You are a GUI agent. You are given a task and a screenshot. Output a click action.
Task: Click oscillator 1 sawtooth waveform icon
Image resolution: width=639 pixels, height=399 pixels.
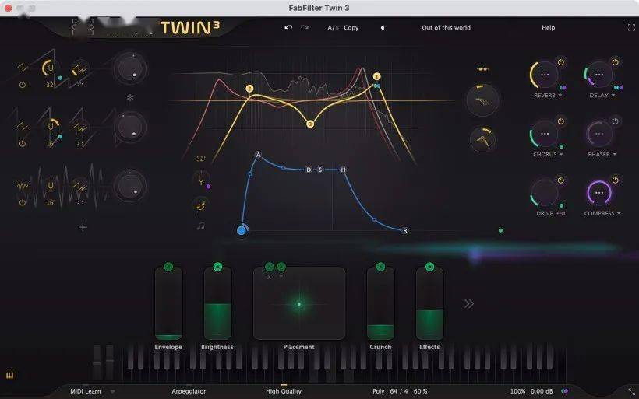point(23,68)
